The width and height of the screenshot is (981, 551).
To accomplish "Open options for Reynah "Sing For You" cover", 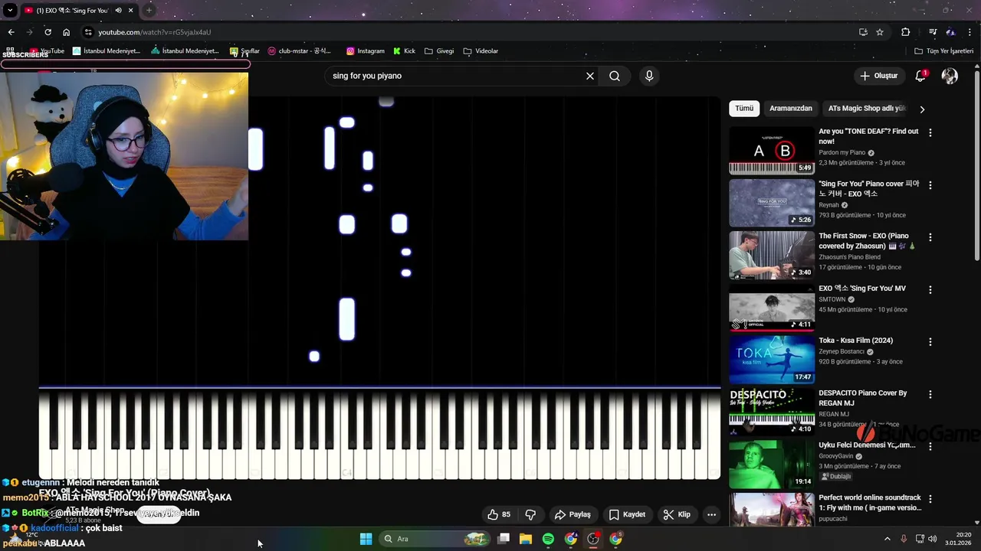I will point(930,185).
